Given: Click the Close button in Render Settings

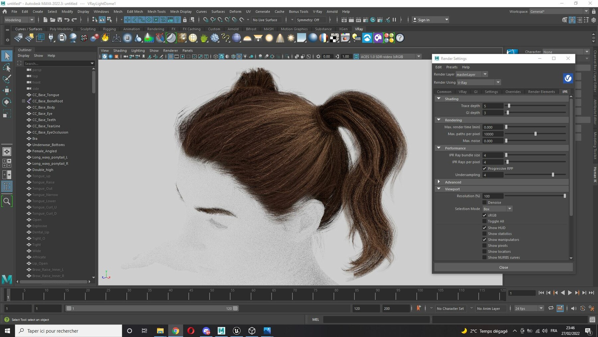Looking at the screenshot, I should 503,267.
